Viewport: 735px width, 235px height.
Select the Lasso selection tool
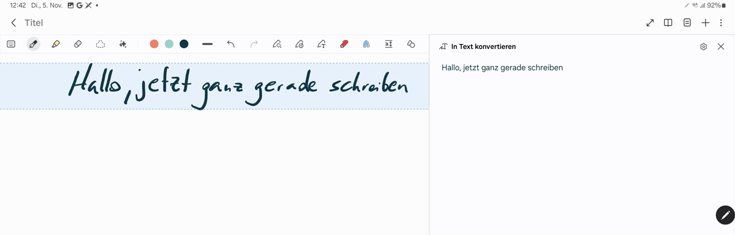100,44
